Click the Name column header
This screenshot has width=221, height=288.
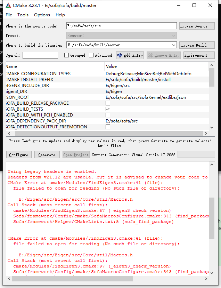click(x=55, y=66)
